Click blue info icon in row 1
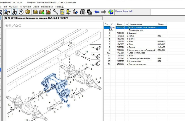Viewport: 185px width, 121px height. coord(112,27)
